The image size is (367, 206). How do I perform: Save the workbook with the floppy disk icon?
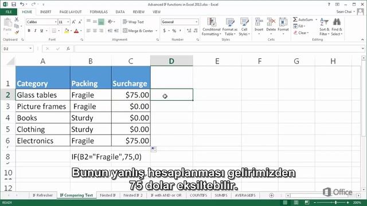pos(14,4)
